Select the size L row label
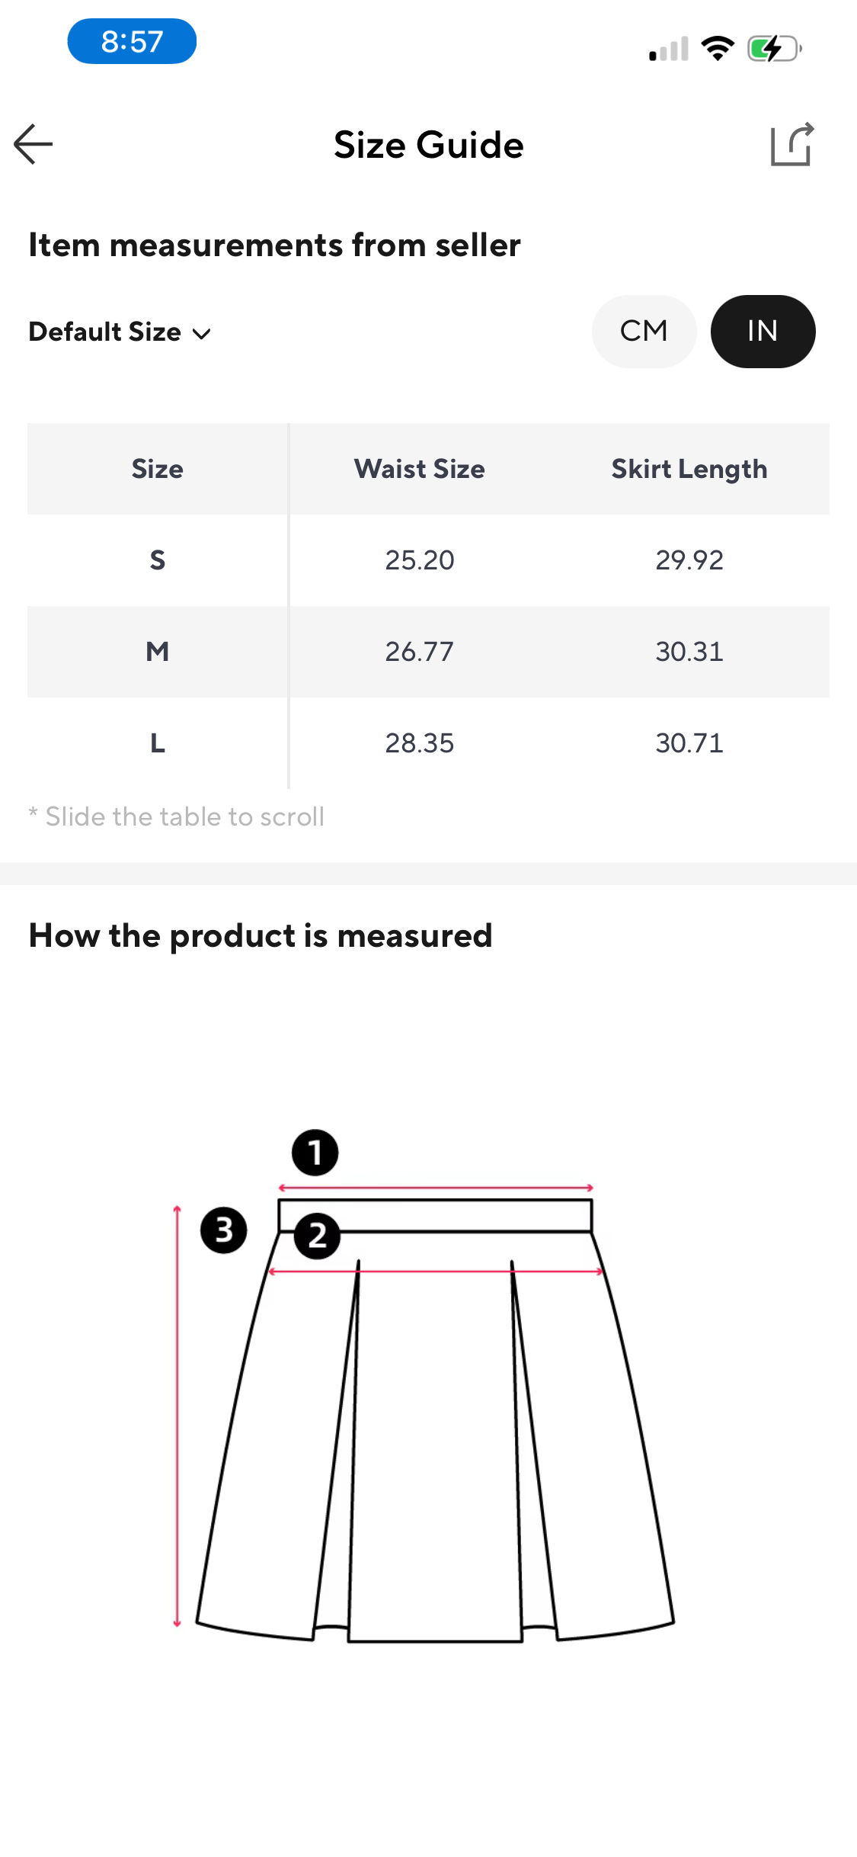The image size is (857, 1857). click(x=158, y=743)
